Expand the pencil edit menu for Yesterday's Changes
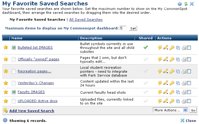 pos(166,83)
